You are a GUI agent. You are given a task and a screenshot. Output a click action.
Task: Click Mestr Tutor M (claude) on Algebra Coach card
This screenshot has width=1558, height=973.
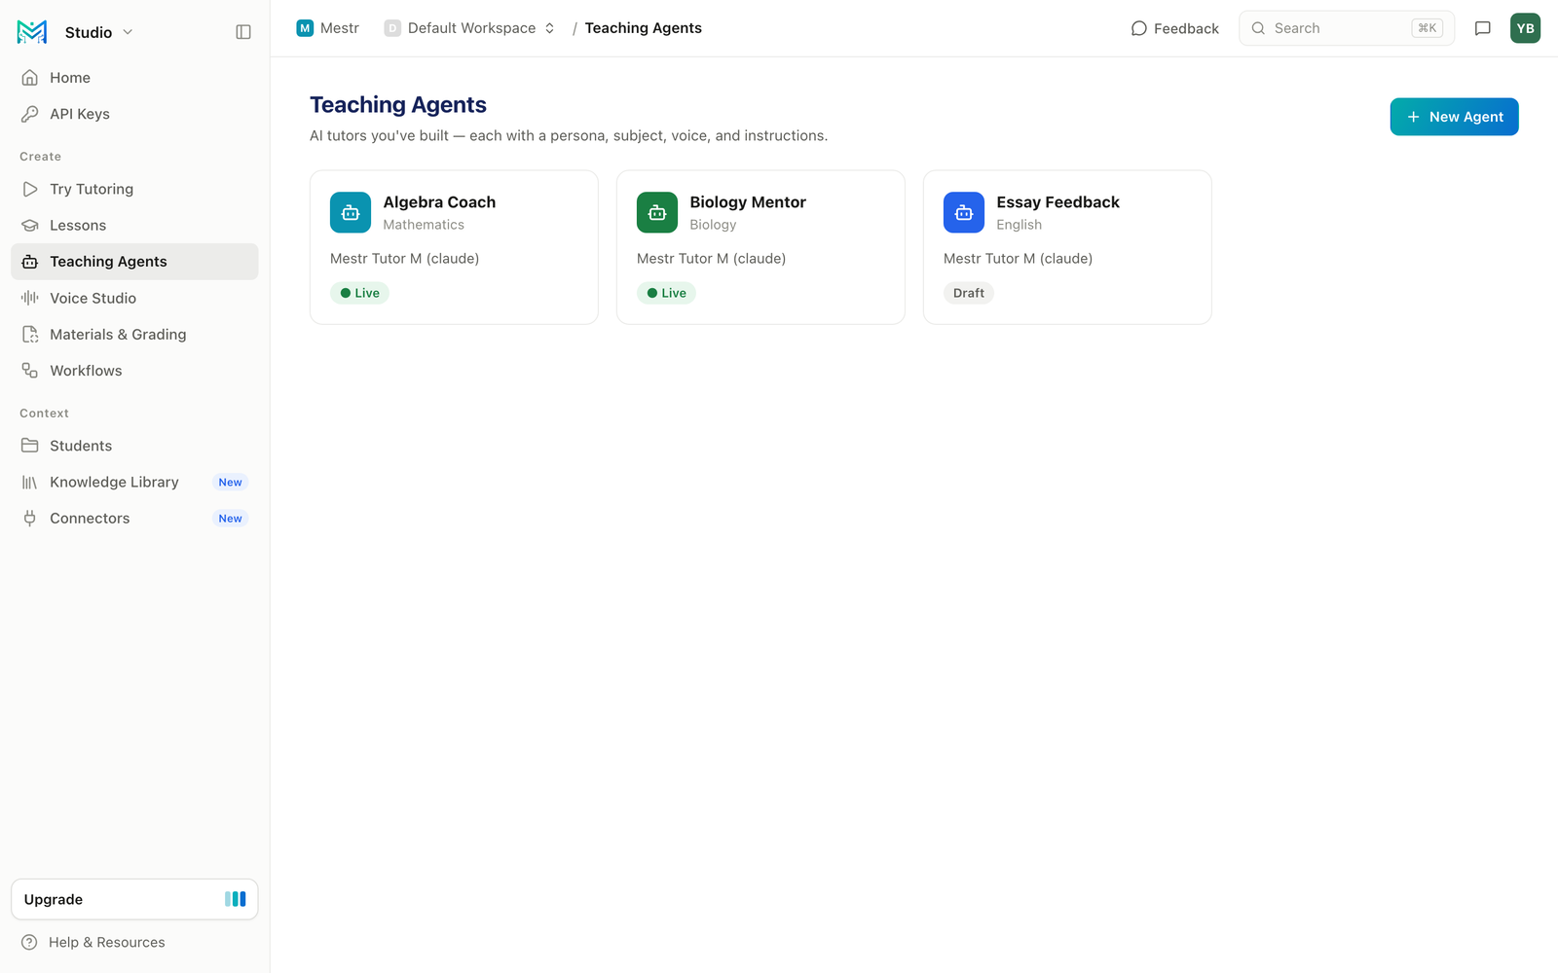(x=404, y=258)
